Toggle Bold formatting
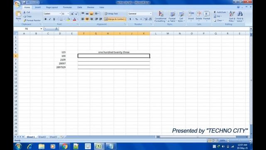 pyautogui.click(x=45, y=19)
